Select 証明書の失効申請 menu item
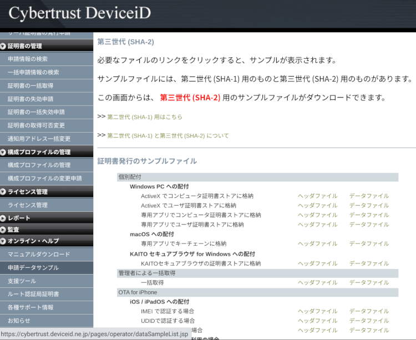This screenshot has width=416, height=340. pos(47,99)
